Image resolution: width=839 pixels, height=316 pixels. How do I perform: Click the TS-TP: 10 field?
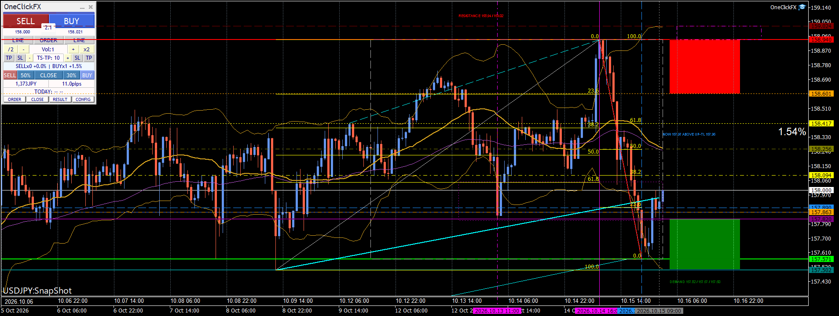pos(48,57)
